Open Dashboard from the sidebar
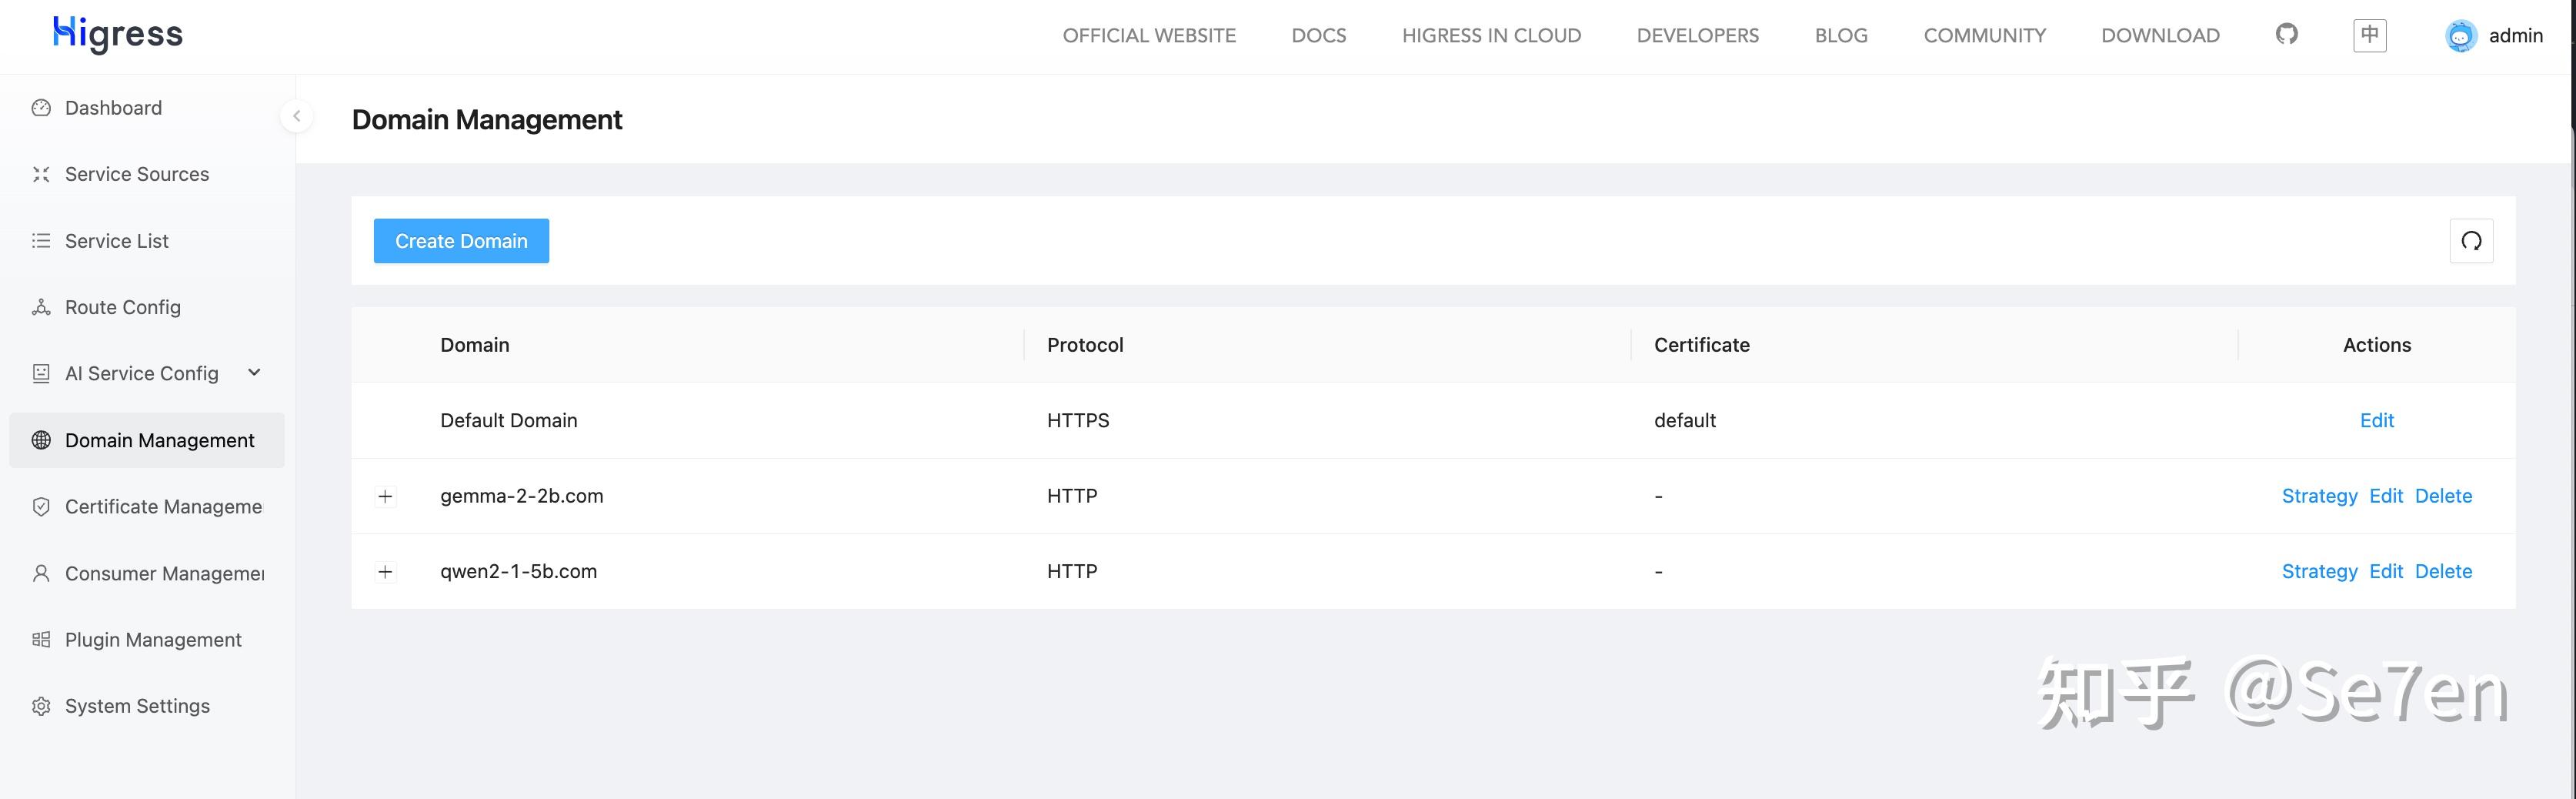The height and width of the screenshot is (799, 2576). pyautogui.click(x=113, y=108)
